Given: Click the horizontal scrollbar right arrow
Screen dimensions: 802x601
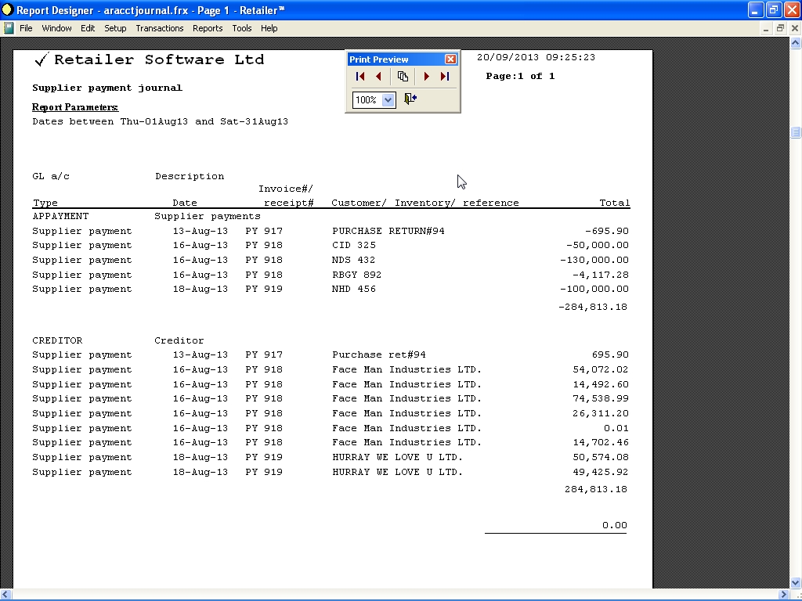Looking at the screenshot, I should pyautogui.click(x=785, y=595).
